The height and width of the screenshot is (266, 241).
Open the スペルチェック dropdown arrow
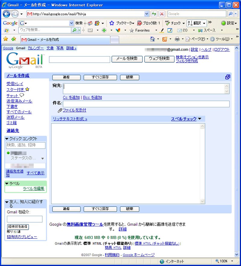pyautogui.click(x=200, y=119)
